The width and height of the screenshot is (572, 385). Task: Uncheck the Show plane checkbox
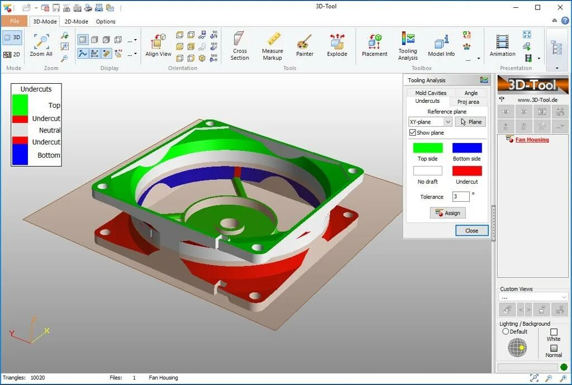point(412,132)
